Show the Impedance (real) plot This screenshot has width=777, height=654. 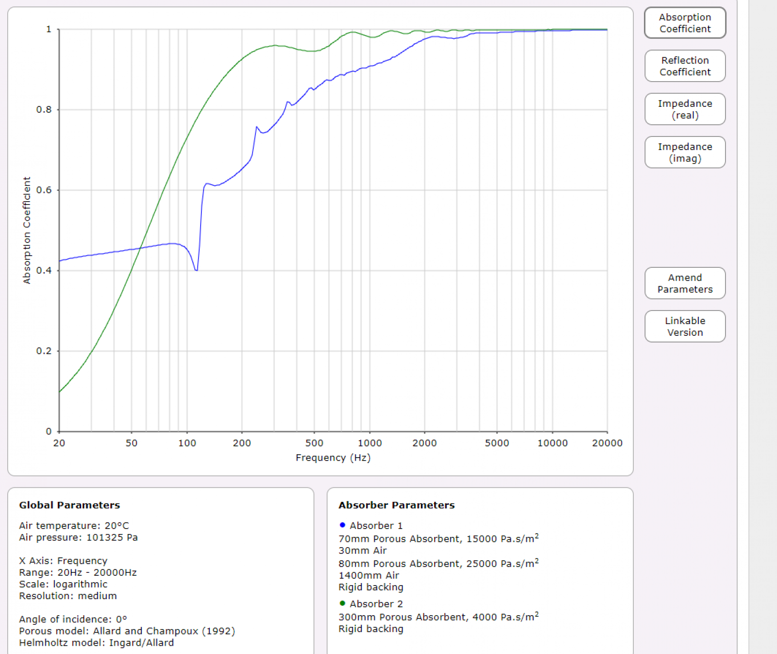(x=685, y=109)
